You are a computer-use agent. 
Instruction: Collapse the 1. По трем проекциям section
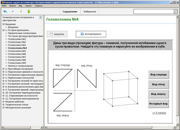click(4, 30)
